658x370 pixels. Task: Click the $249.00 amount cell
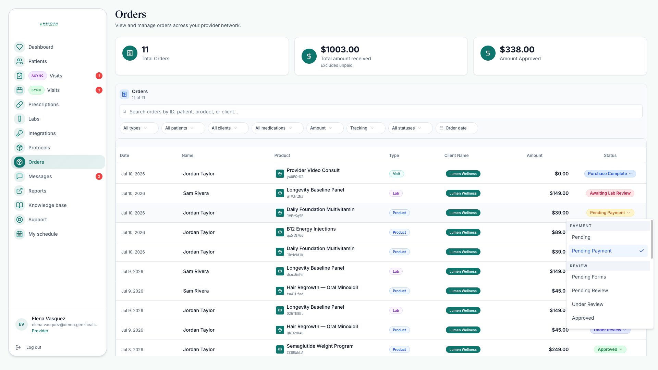pos(559,349)
